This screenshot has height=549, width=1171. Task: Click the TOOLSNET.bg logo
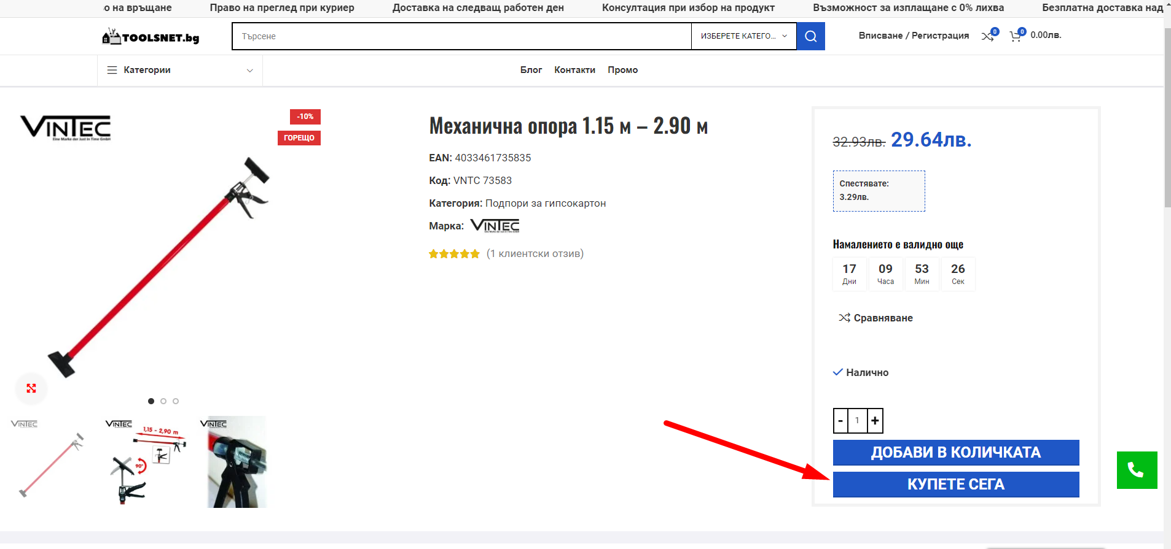(x=151, y=37)
